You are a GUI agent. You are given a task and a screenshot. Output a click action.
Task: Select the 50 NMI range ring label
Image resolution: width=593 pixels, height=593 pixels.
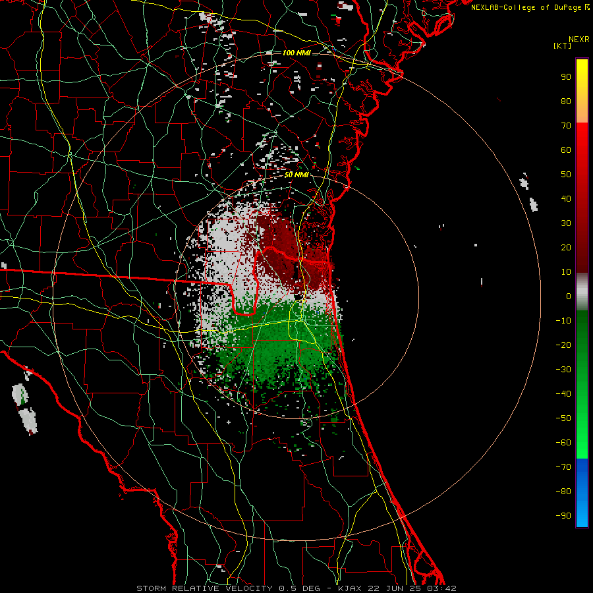click(x=296, y=175)
